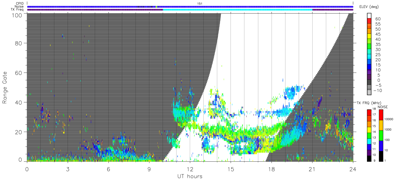Screen dimensions: 397x183
Task: Click the red top segment of NOISE legend
Action: [381, 115]
